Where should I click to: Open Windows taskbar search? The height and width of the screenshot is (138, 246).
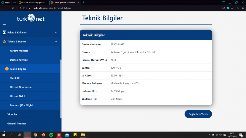click(x=11, y=135)
